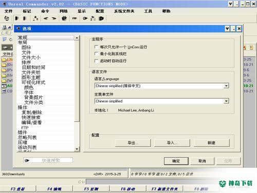Select the 图标 options page

[26, 47]
